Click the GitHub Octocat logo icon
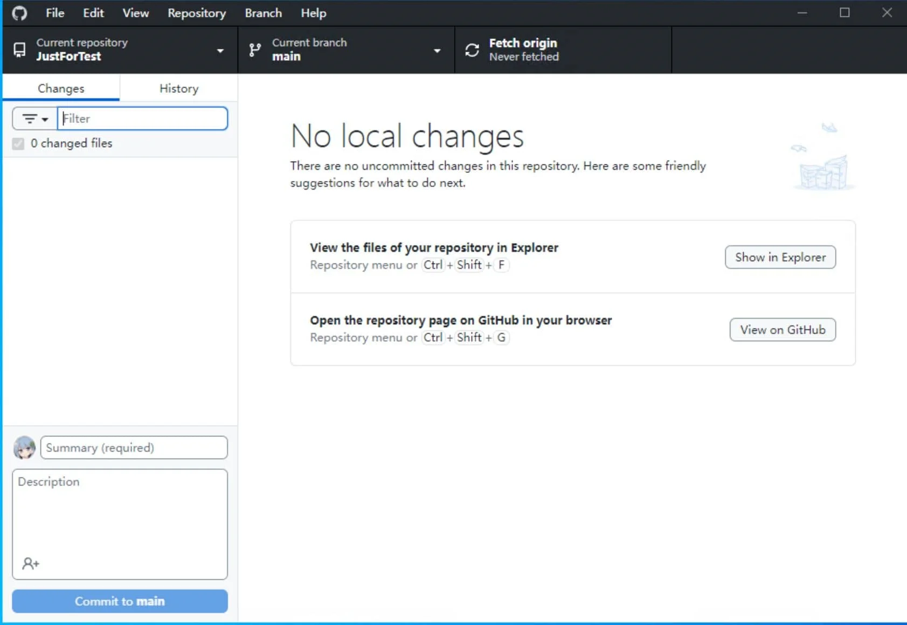The height and width of the screenshot is (625, 907). [x=19, y=13]
